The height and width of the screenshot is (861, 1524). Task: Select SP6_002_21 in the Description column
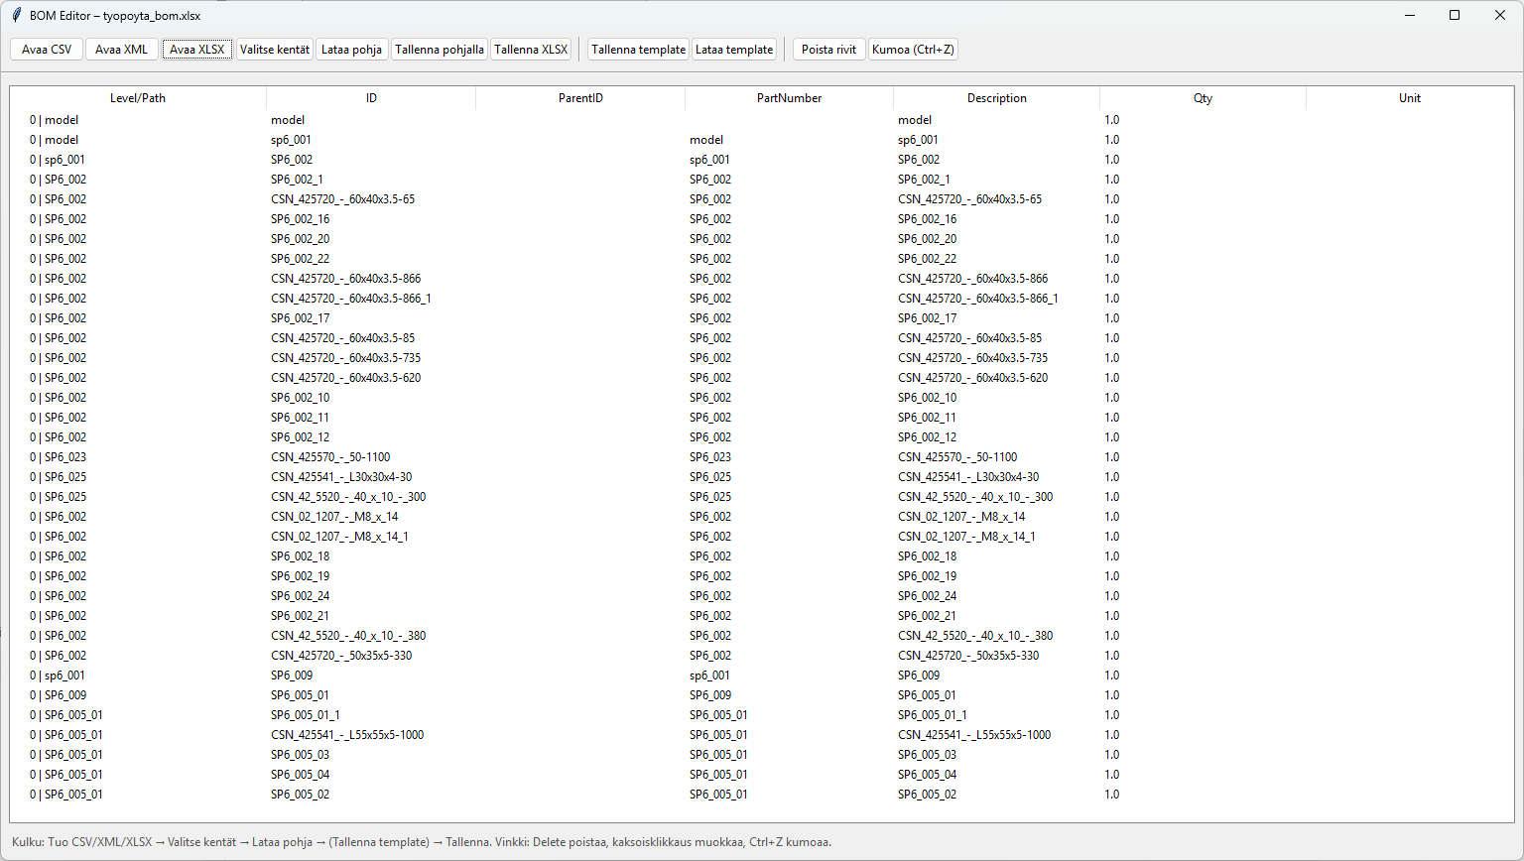(927, 616)
